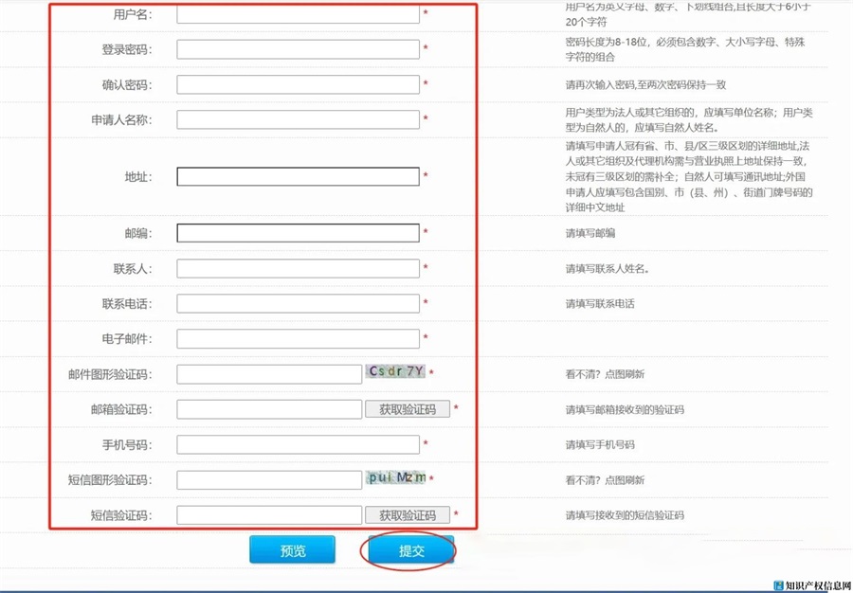Submit the form with 提交 button
The image size is (853, 593).
[x=411, y=550]
